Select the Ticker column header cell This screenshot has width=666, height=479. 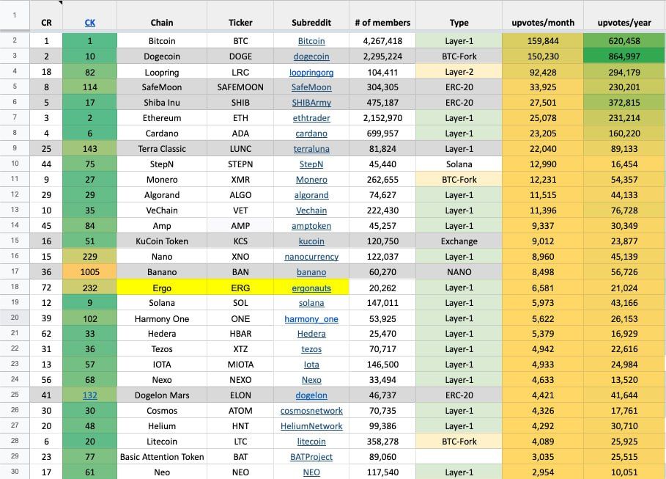[240, 23]
